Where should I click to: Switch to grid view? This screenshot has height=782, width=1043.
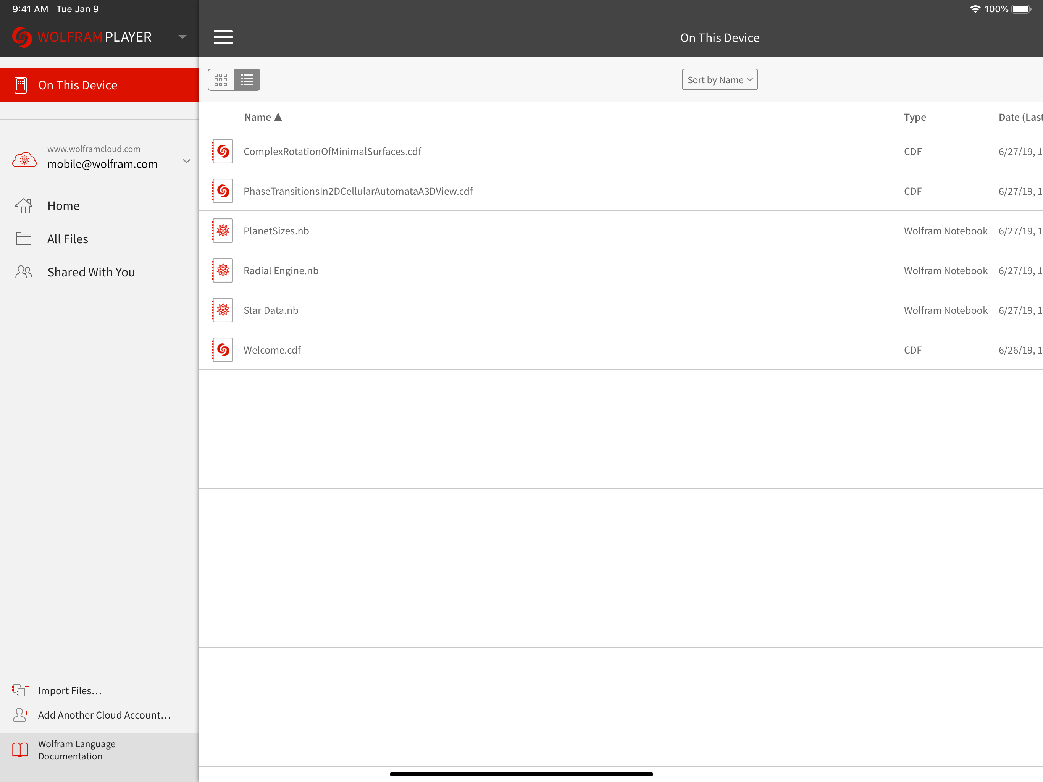point(221,80)
